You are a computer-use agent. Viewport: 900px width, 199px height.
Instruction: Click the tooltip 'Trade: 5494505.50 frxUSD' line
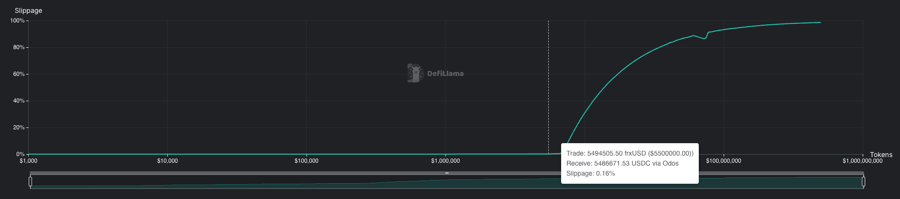pyautogui.click(x=629, y=153)
